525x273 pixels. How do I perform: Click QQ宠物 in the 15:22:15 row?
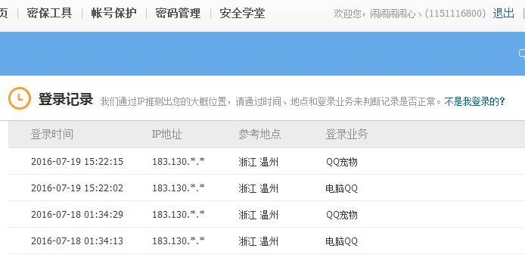pos(341,162)
